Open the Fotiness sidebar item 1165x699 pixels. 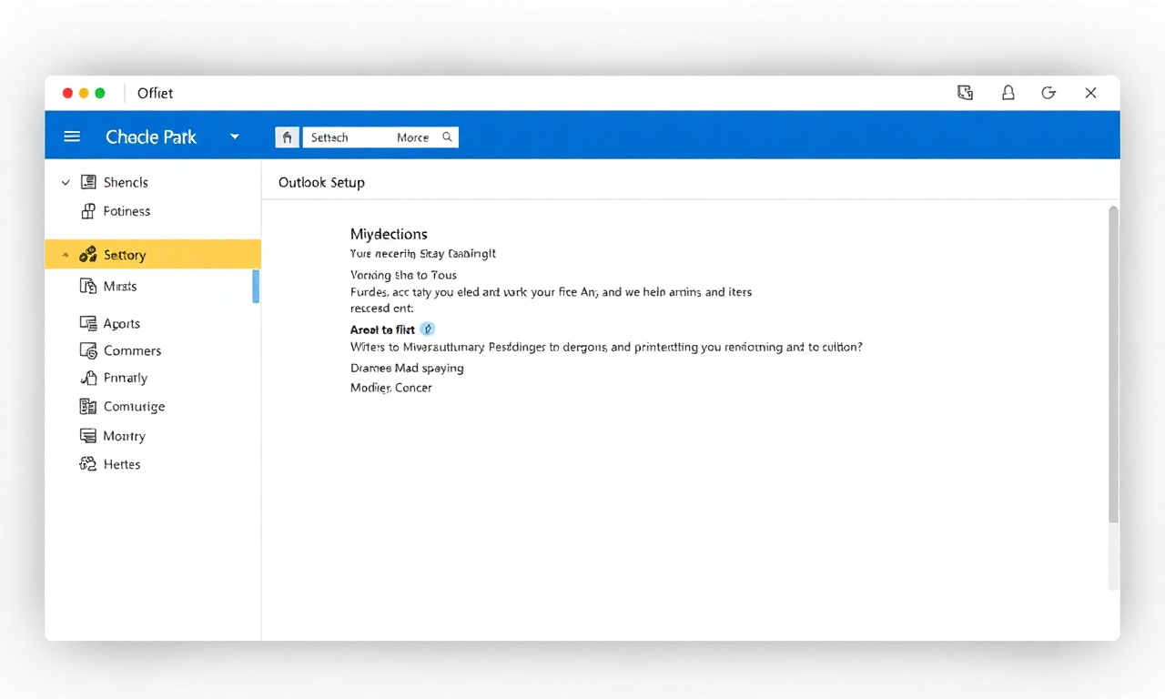(x=127, y=211)
